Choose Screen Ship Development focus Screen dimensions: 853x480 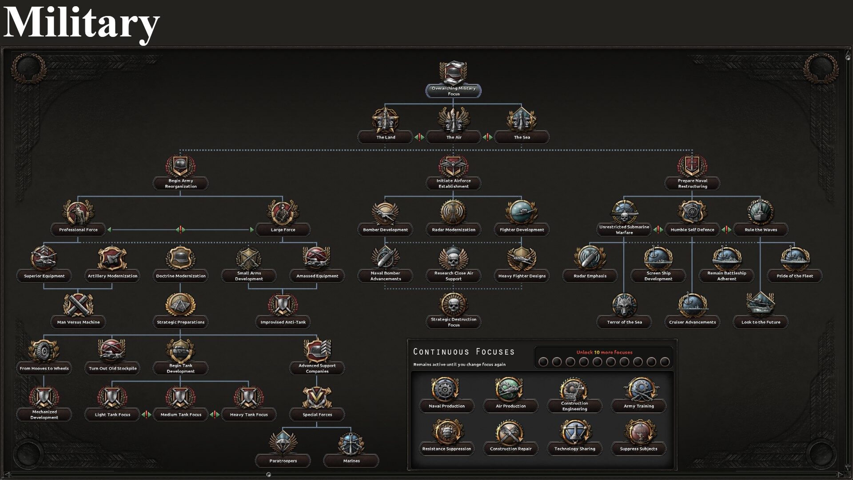[x=658, y=264]
